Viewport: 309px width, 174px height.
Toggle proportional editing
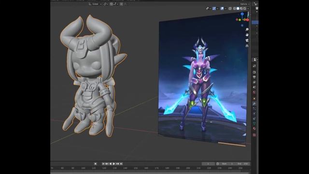[x=121, y=4]
